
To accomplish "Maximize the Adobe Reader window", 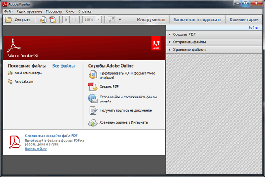I will 246,3.
